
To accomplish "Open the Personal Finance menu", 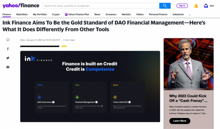I will tap(158, 14).
